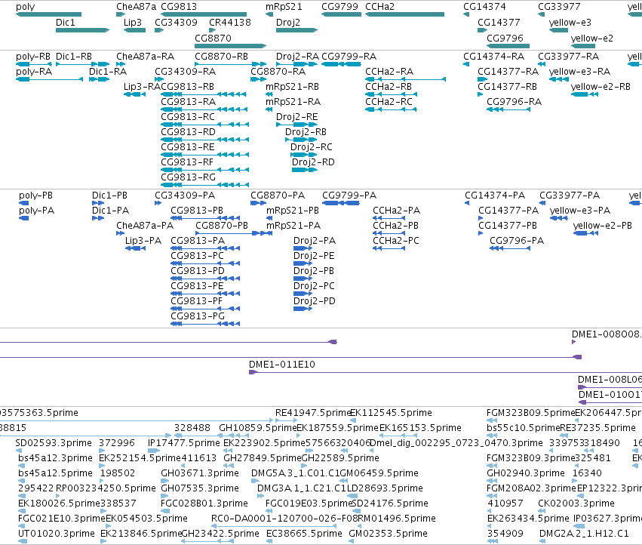This screenshot has height=545, width=642.
Task: Select the CG9813 gene span
Action: click(x=204, y=14)
